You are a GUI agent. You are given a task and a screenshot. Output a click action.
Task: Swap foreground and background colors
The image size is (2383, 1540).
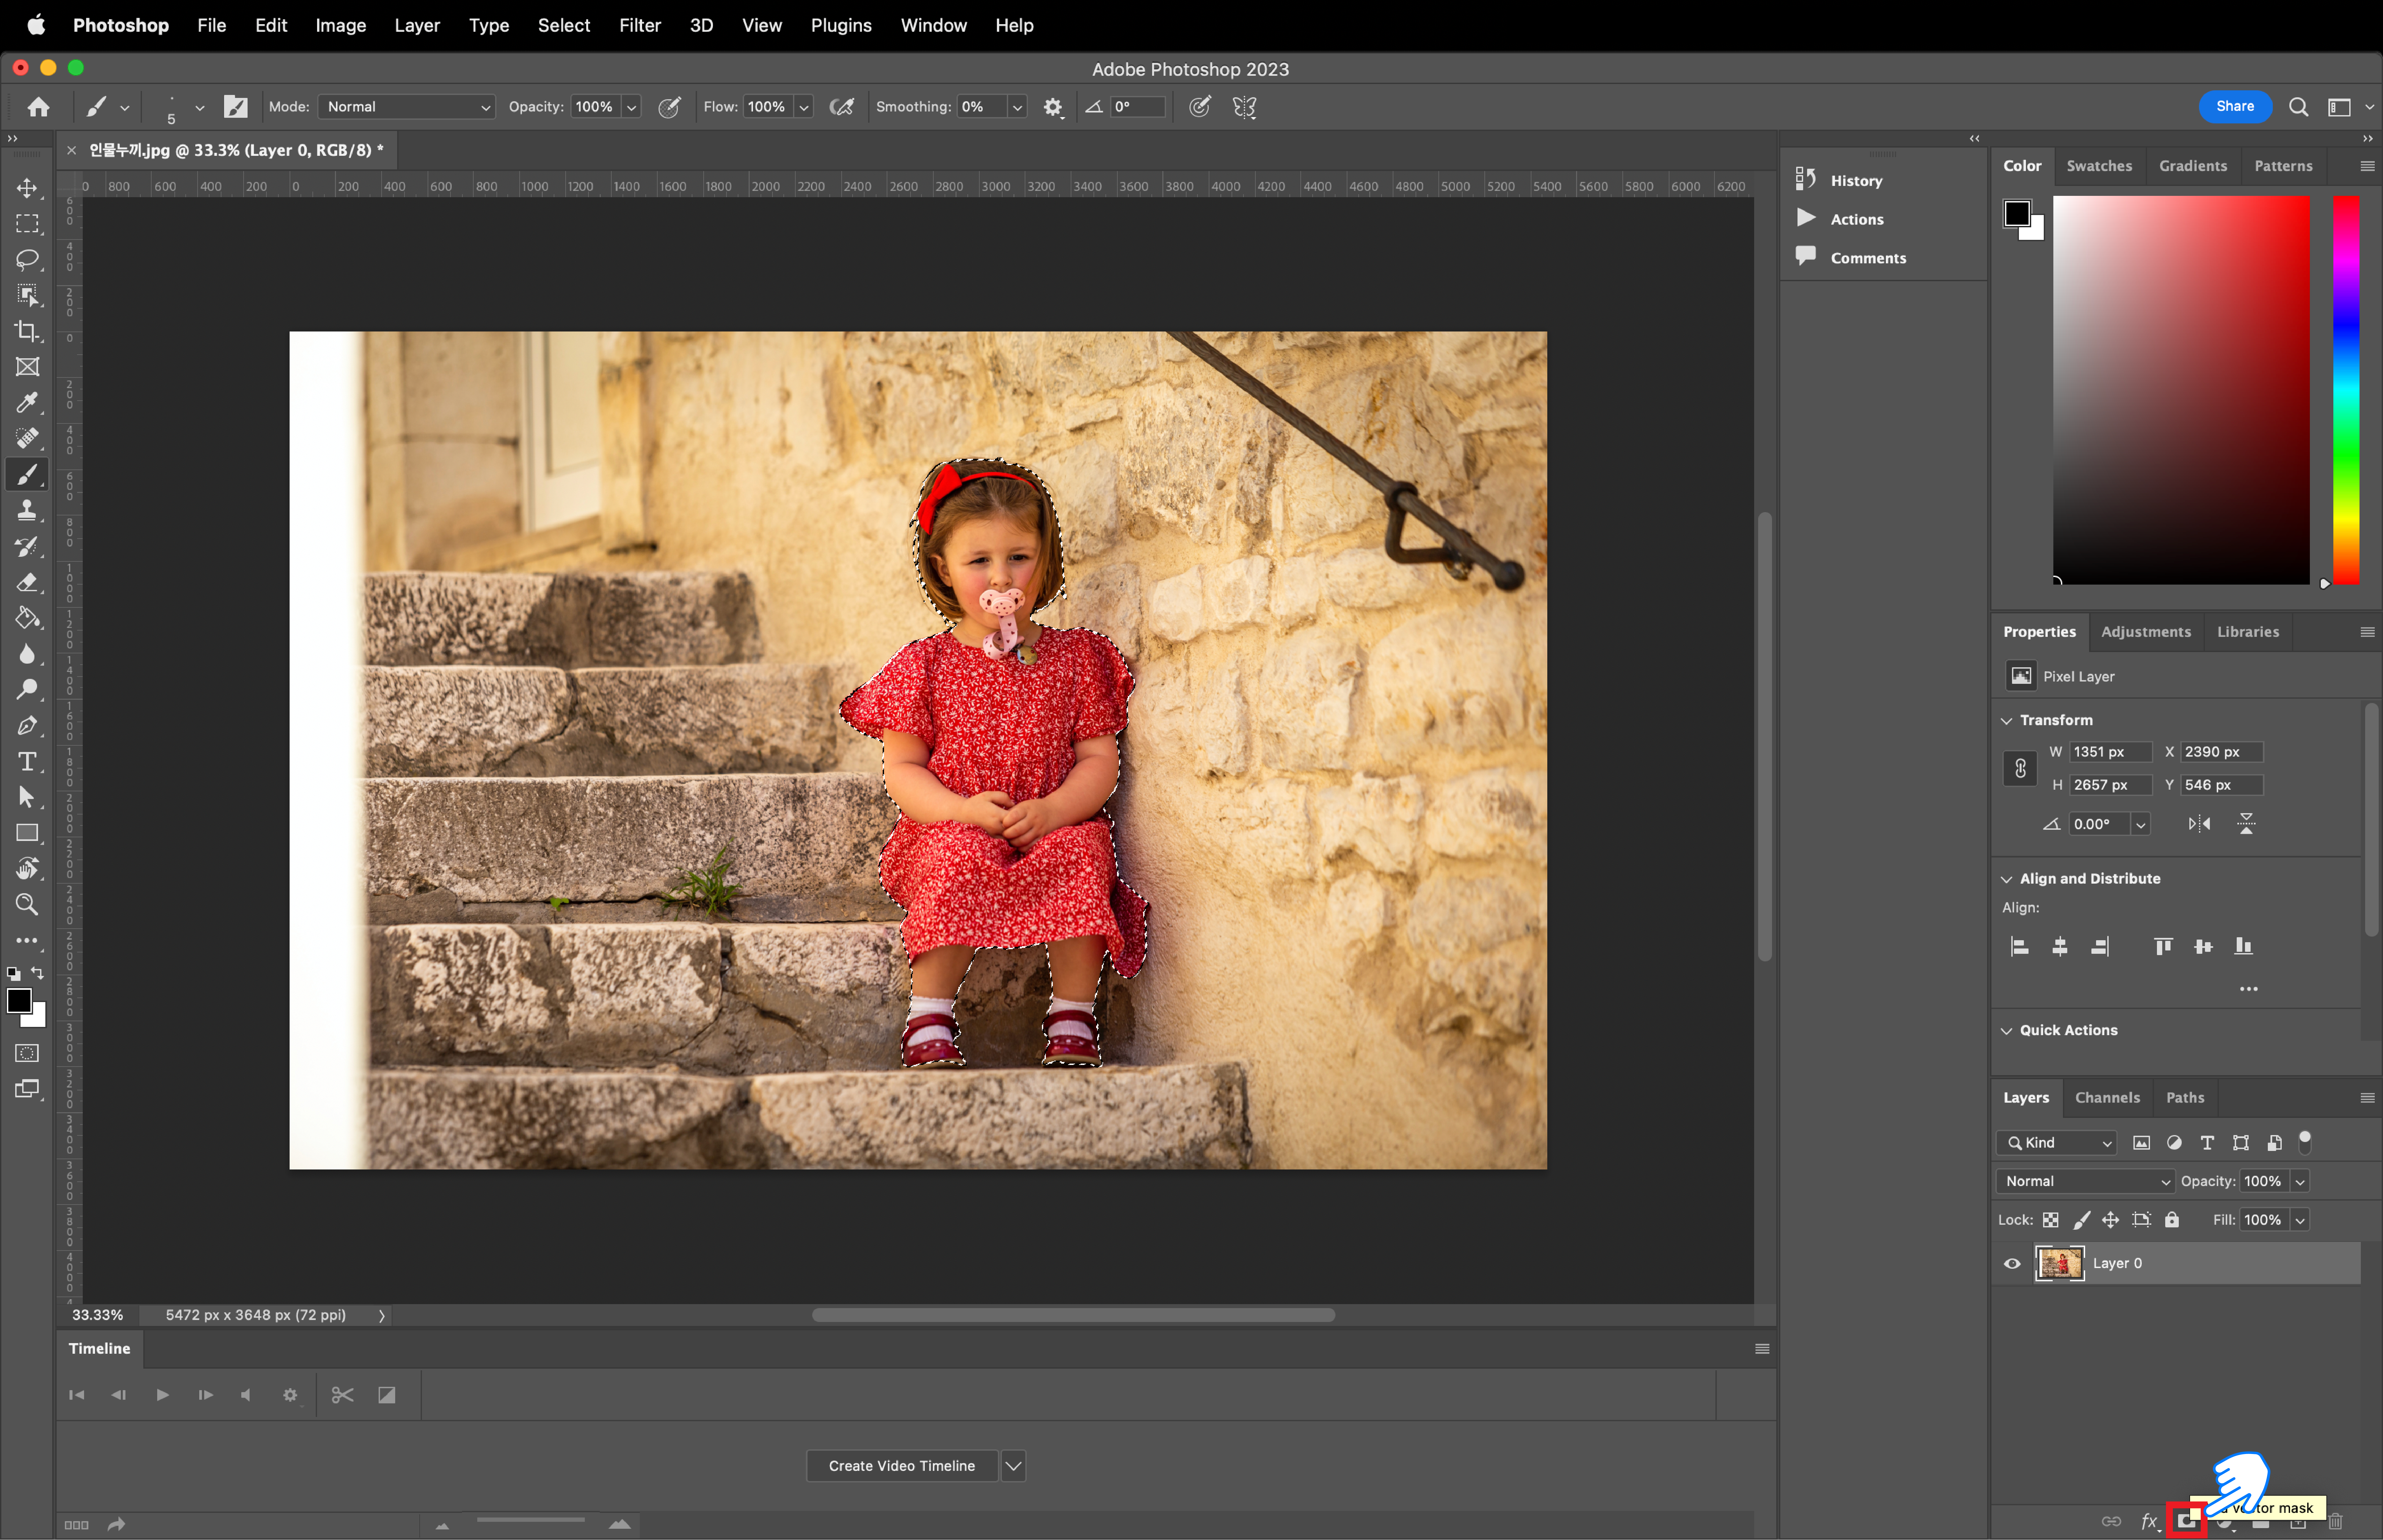tap(37, 973)
